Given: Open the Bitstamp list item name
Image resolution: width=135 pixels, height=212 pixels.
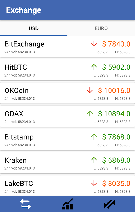Looking at the screenshot, I should [x=19, y=137].
